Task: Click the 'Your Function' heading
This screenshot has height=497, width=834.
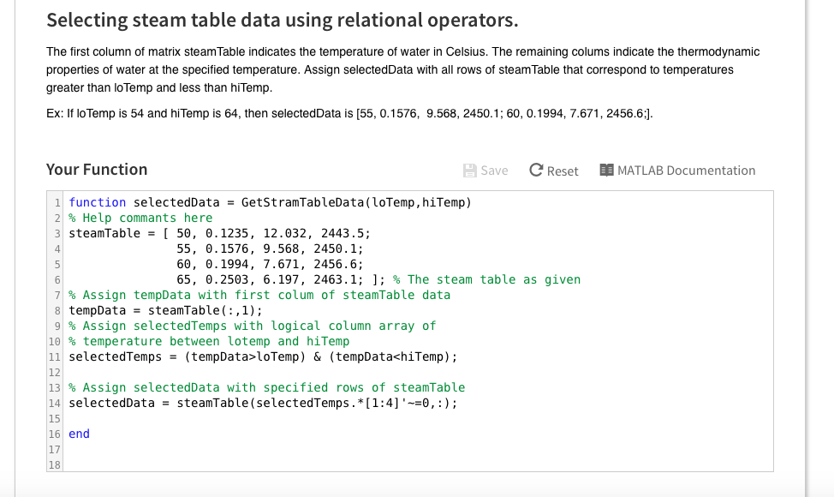Action: [x=97, y=170]
